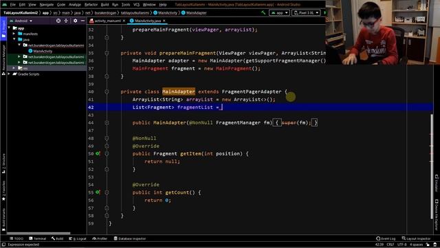The height and width of the screenshot is (248, 440).
Task: Open Layout Inspector
Action: pyautogui.click(x=416, y=238)
